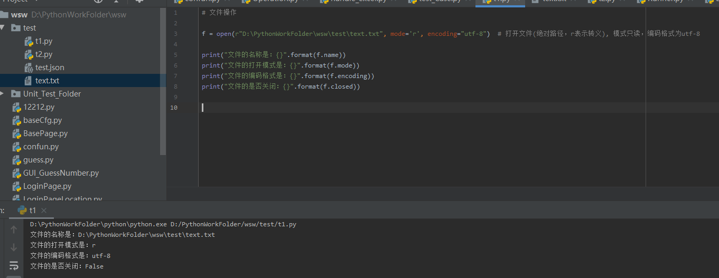Viewport: 719px width, 278px height.
Task: Click the project tree vertical scrollbar
Action: (163, 81)
